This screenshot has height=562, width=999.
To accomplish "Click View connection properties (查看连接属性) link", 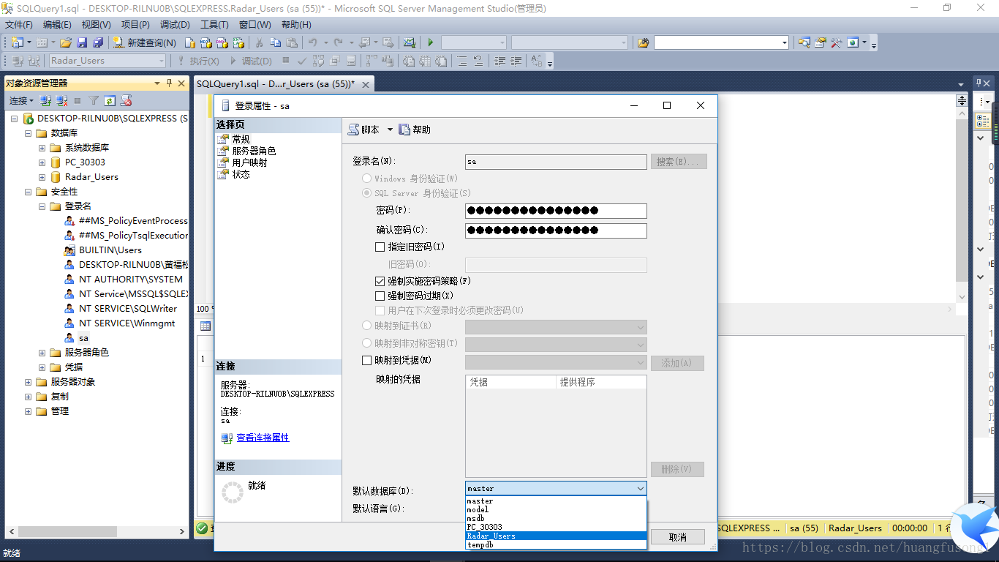I will coord(263,438).
